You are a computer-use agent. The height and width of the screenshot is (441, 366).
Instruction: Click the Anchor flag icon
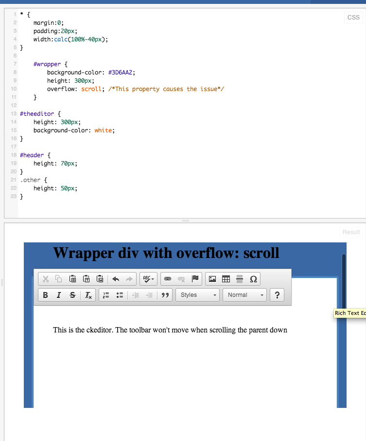(x=195, y=279)
